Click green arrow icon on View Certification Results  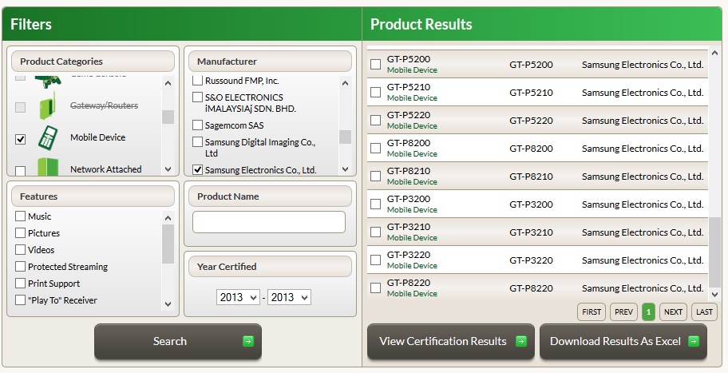coord(521,341)
